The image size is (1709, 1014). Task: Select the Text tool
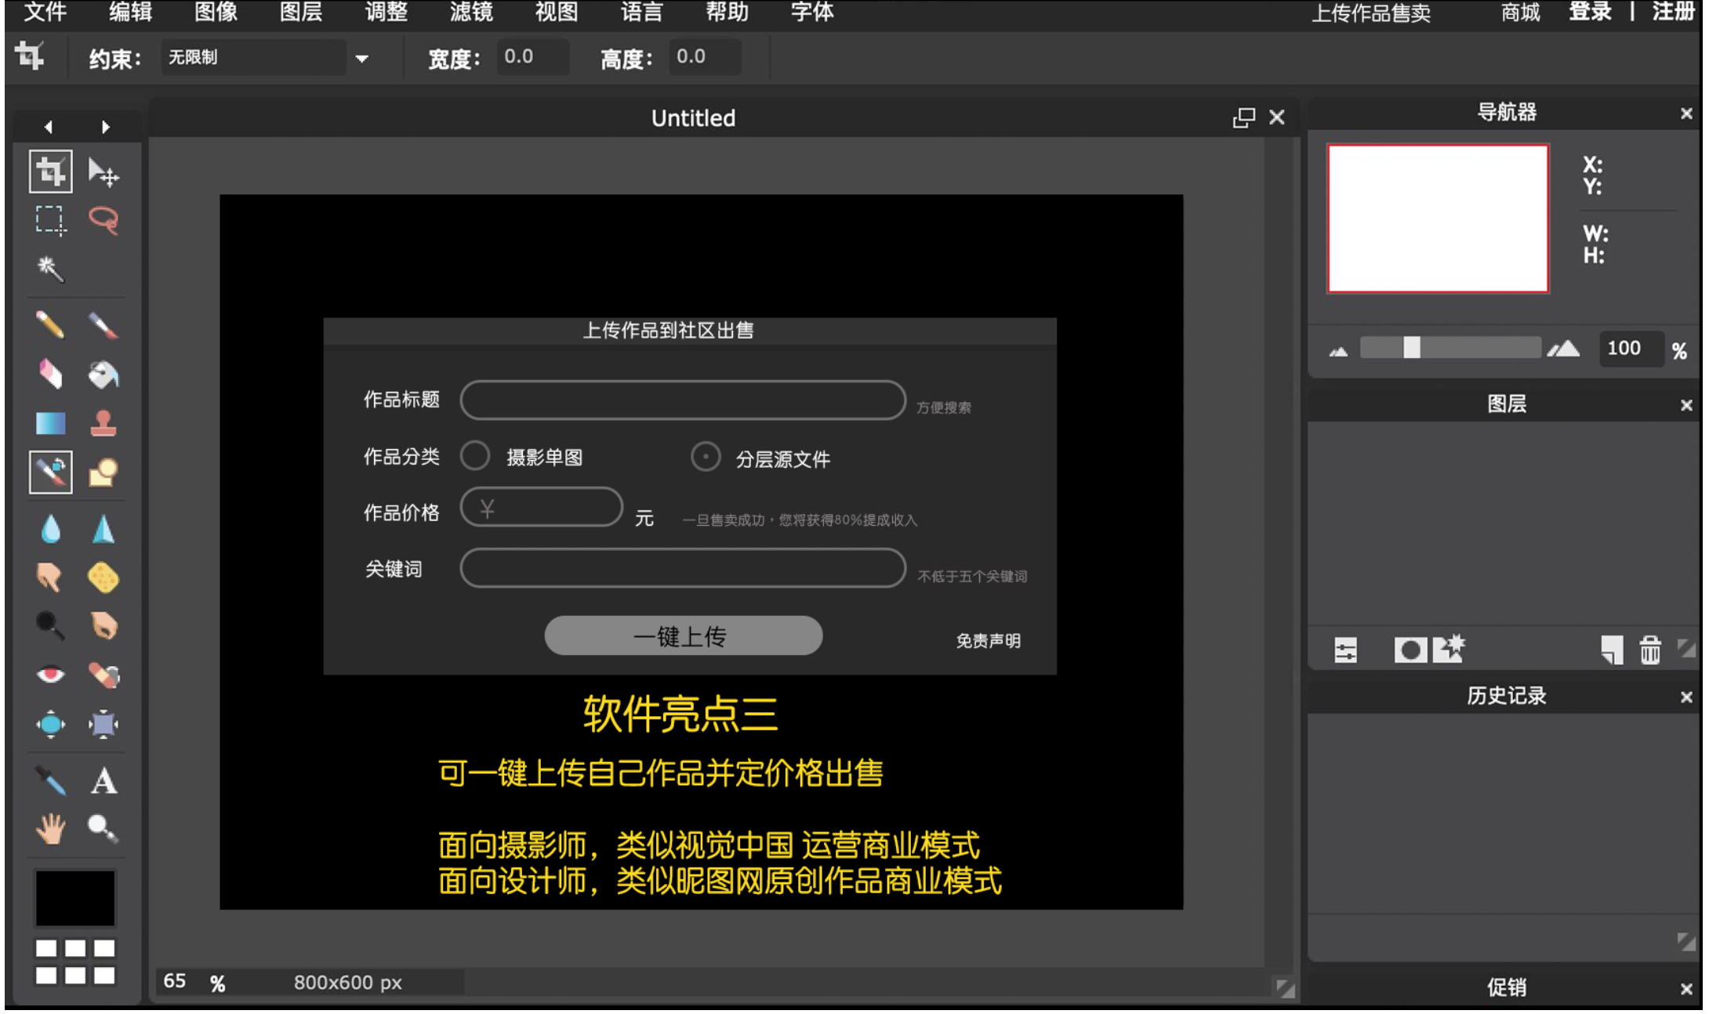[103, 780]
